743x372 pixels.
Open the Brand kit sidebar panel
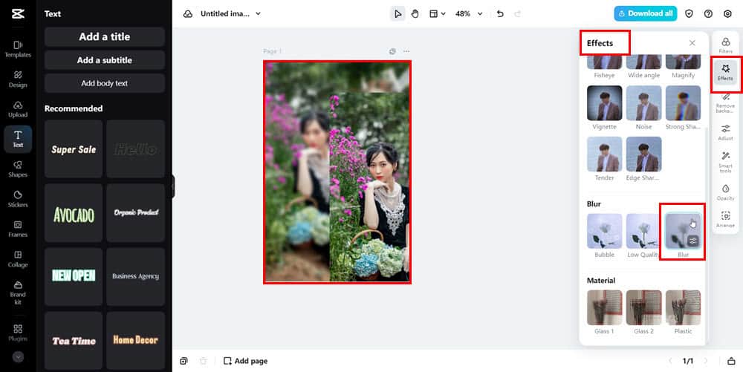(18, 293)
